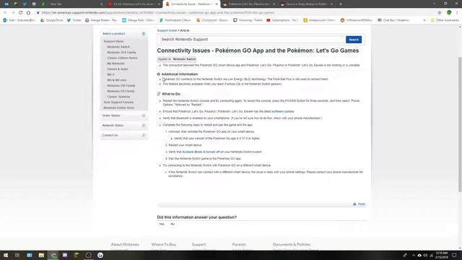
Task: Click the What to Do checklist icon
Action: point(159,94)
